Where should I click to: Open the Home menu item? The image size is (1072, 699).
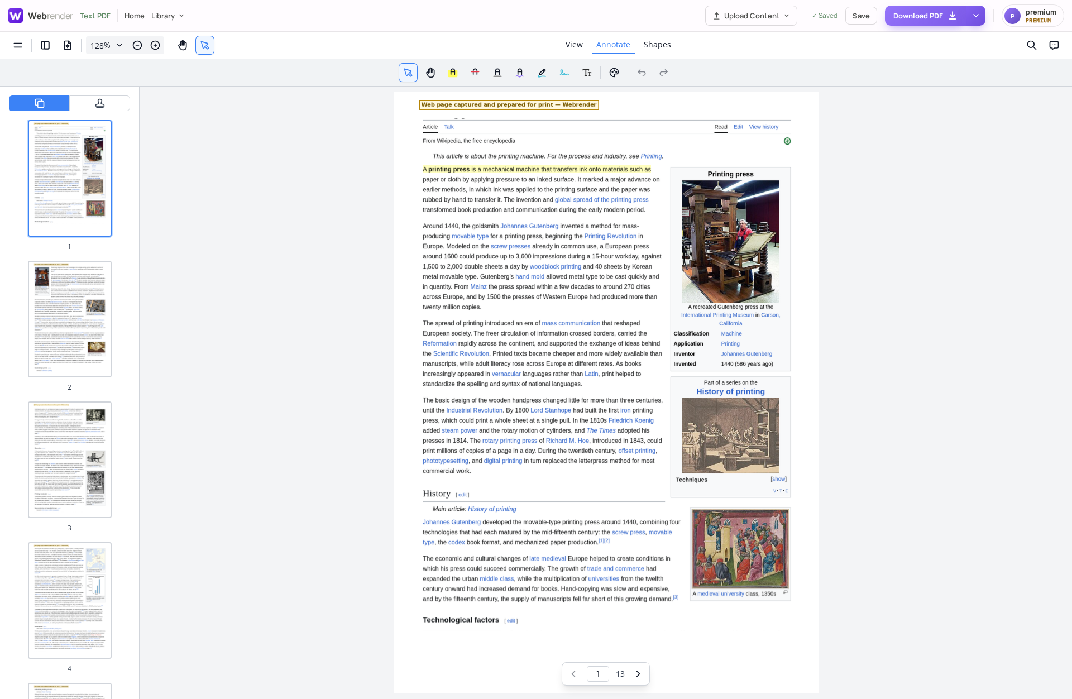[x=135, y=16]
